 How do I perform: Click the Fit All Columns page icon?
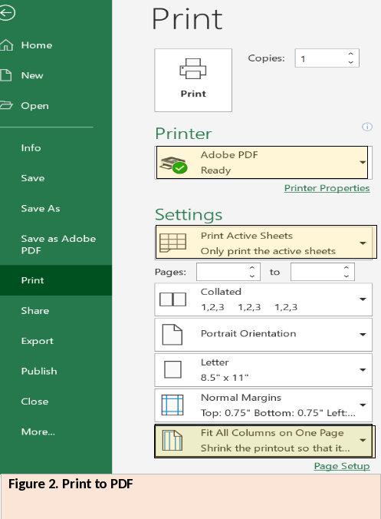[172, 440]
